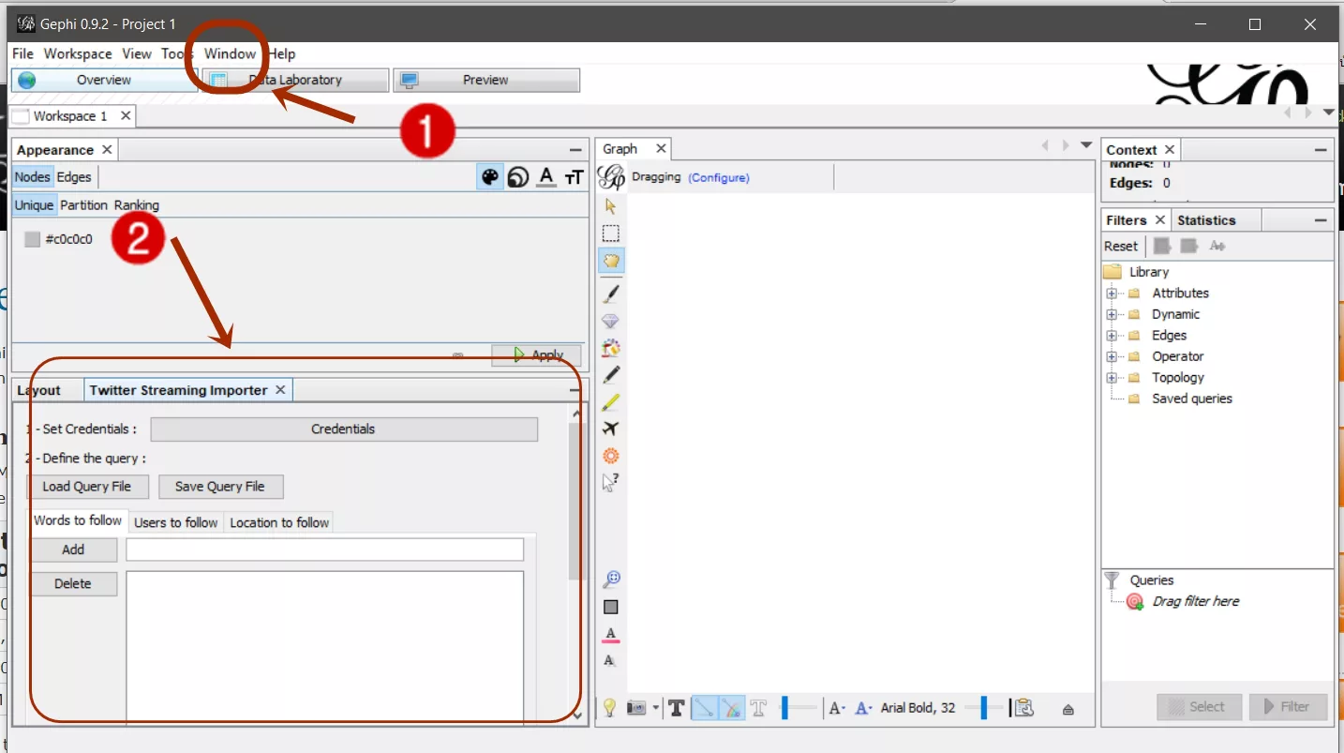Expand the Topology folder in Filters library
The image size is (1344, 753).
[1113, 378]
